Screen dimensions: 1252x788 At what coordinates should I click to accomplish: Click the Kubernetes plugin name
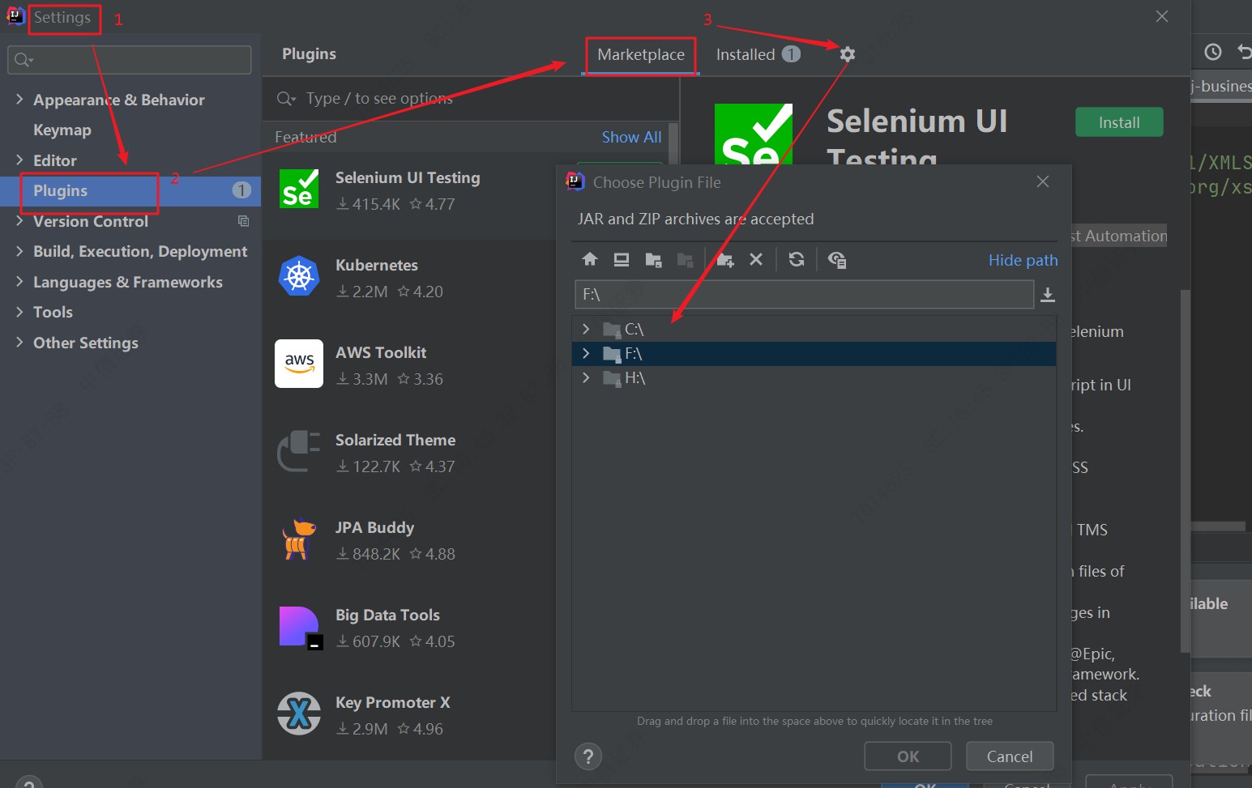tap(377, 265)
